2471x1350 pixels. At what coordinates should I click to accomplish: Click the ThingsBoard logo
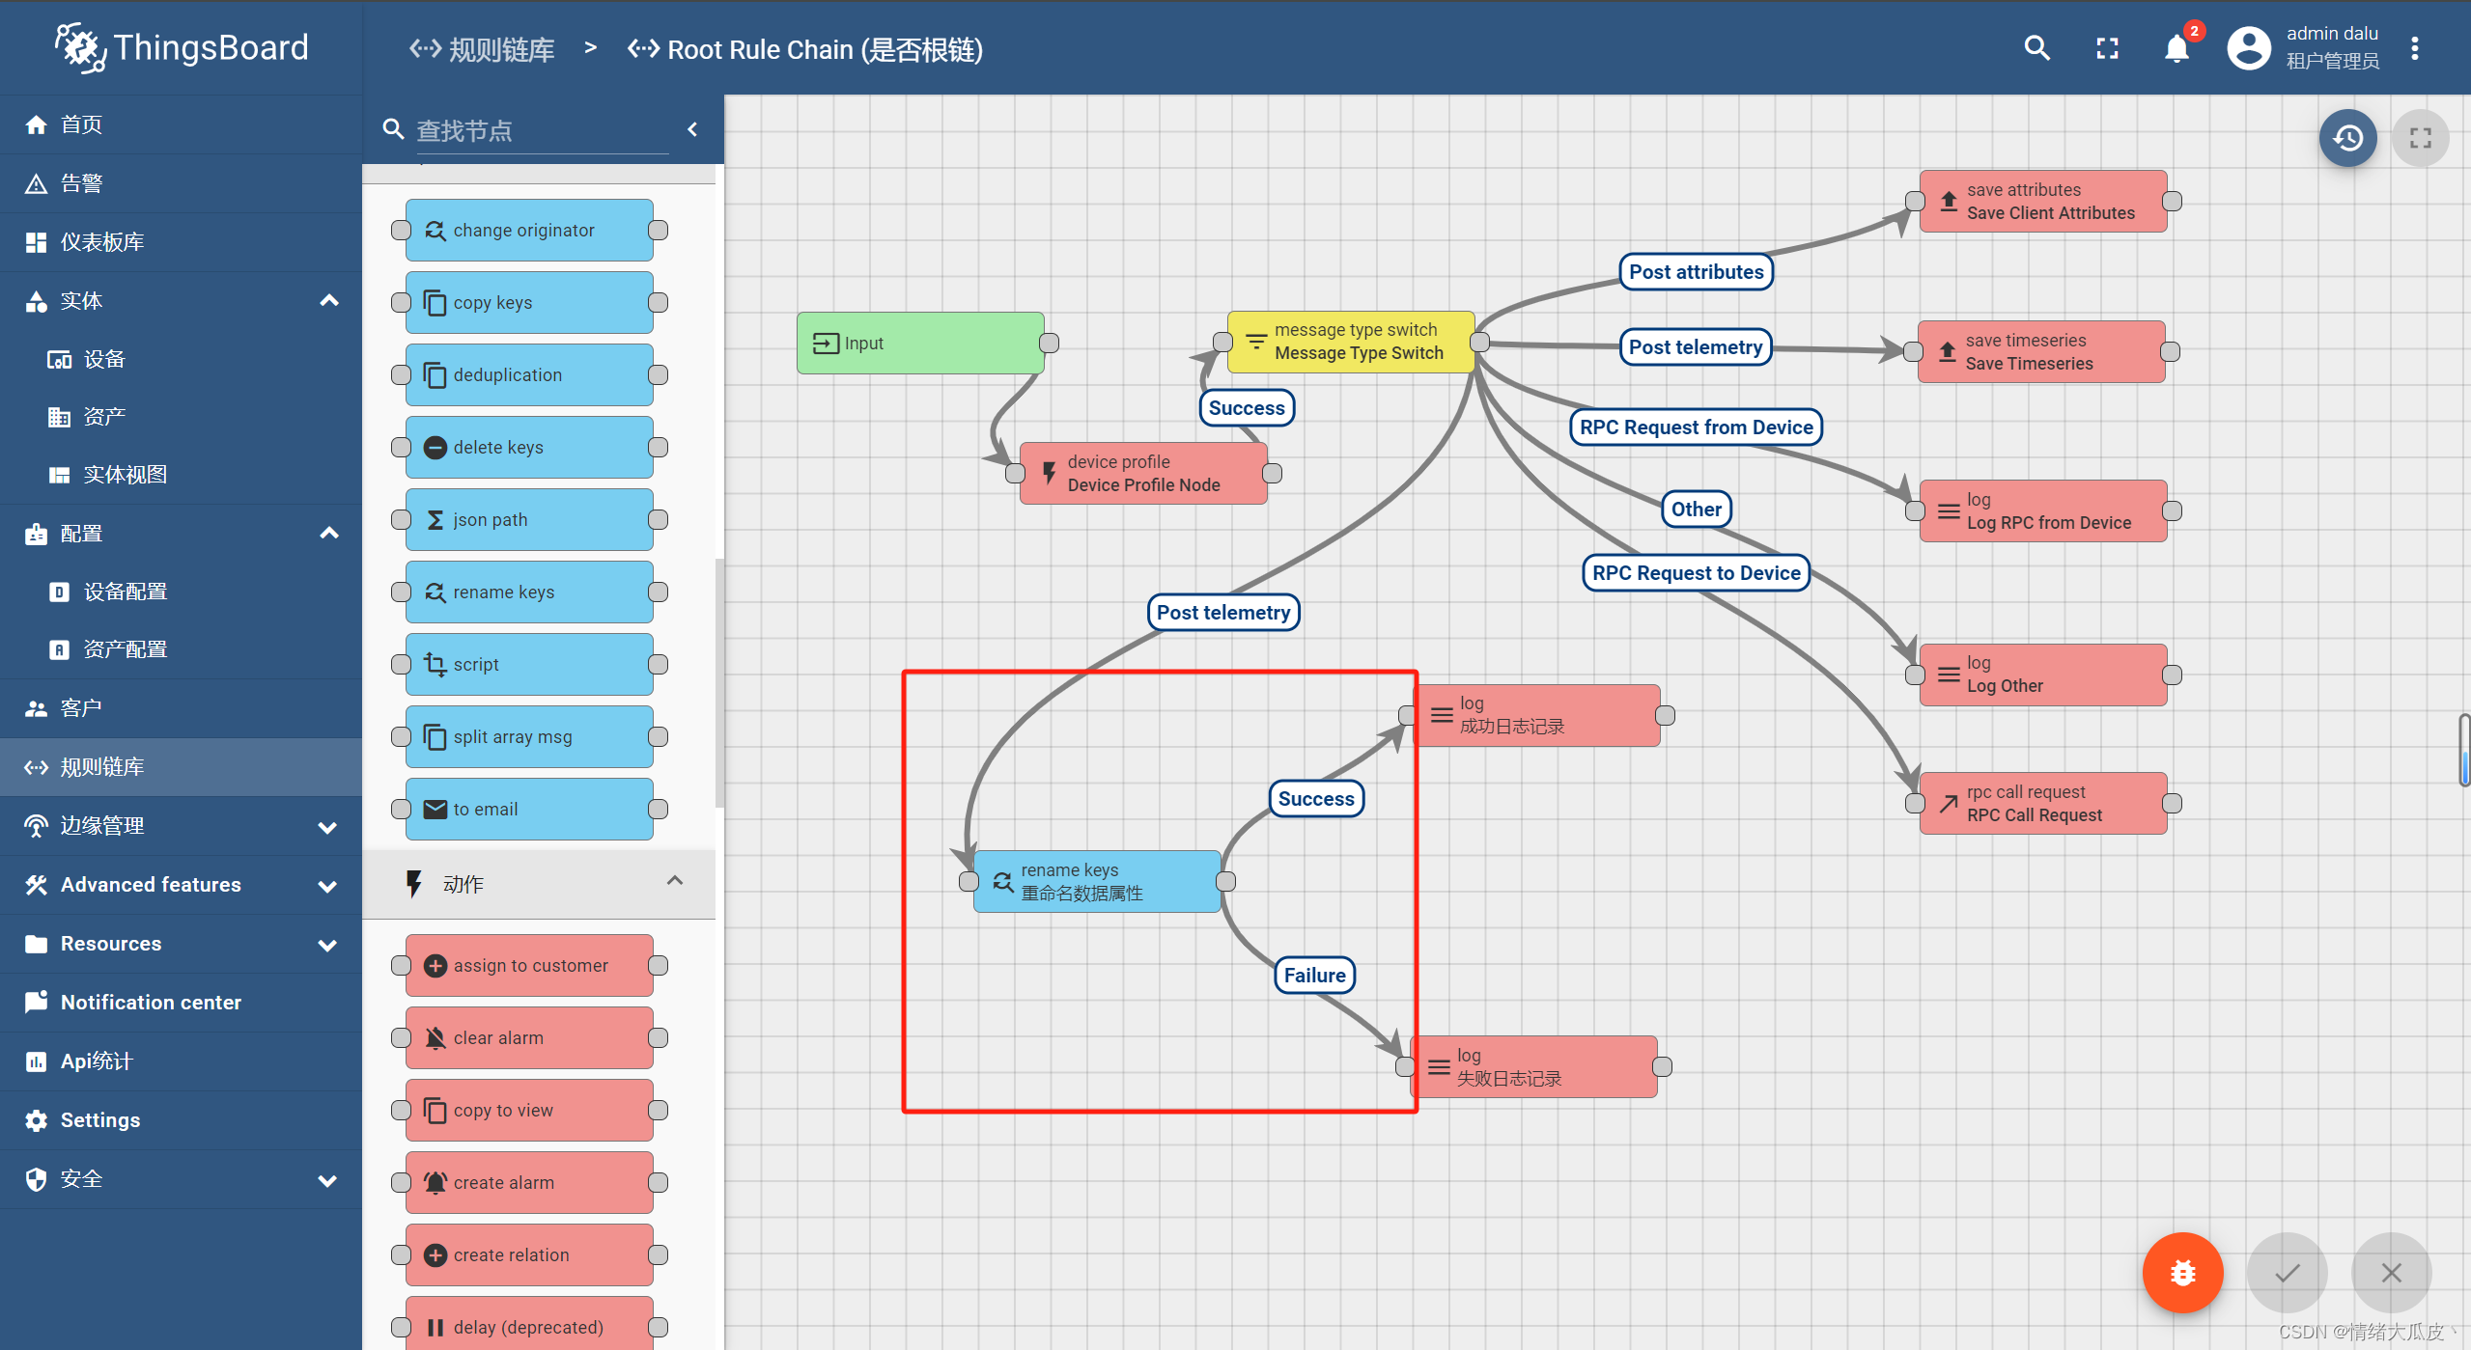(182, 48)
